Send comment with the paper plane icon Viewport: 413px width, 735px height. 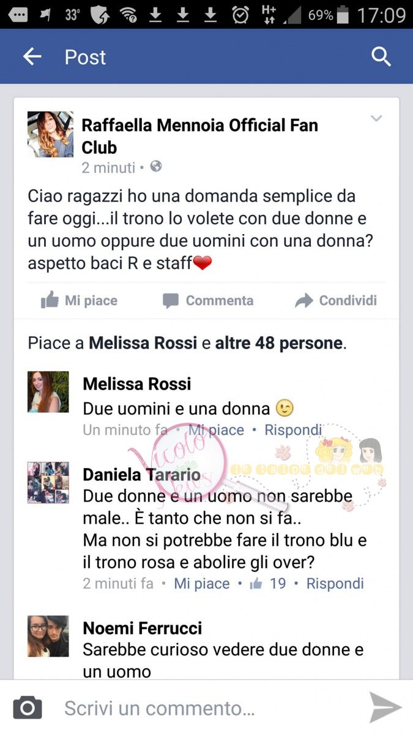click(x=386, y=708)
